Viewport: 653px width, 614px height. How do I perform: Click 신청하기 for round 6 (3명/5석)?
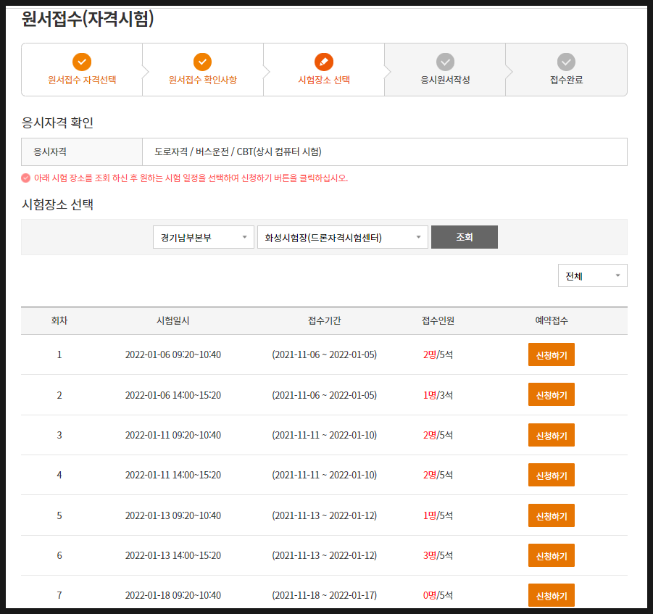tap(552, 555)
